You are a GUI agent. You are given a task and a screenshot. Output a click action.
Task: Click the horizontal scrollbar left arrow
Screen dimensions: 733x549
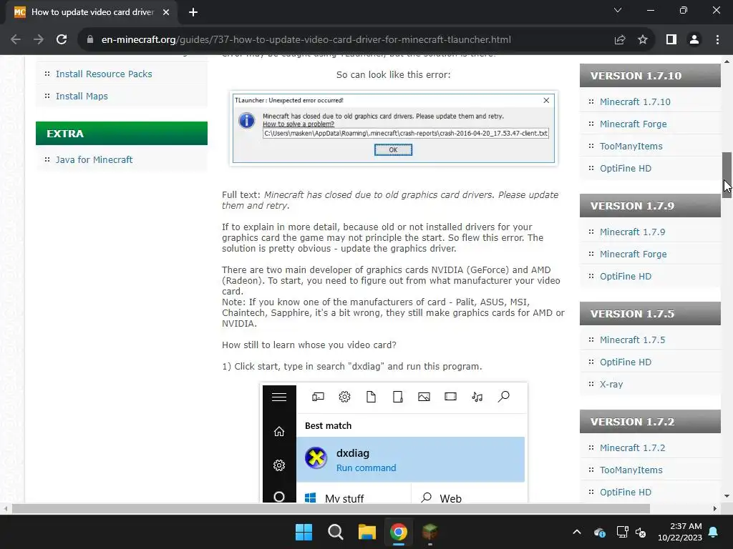tap(5, 509)
